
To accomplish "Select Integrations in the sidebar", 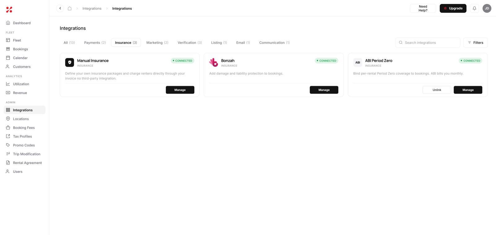I will [x=24, y=110].
